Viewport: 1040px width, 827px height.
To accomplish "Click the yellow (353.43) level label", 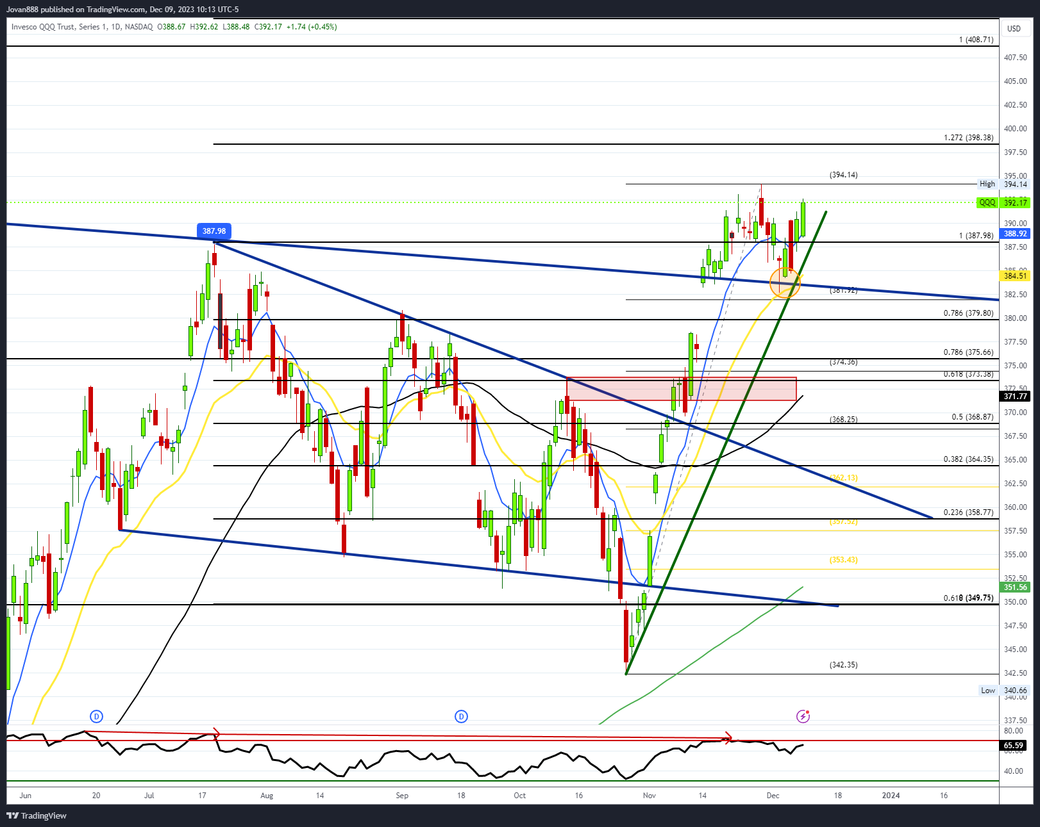I will [x=843, y=560].
